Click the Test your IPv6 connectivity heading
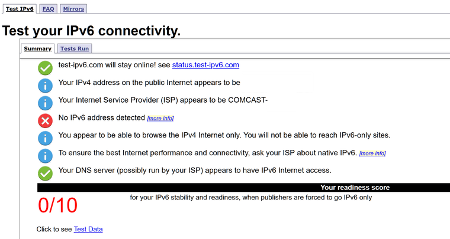The image size is (450, 239). [x=92, y=31]
